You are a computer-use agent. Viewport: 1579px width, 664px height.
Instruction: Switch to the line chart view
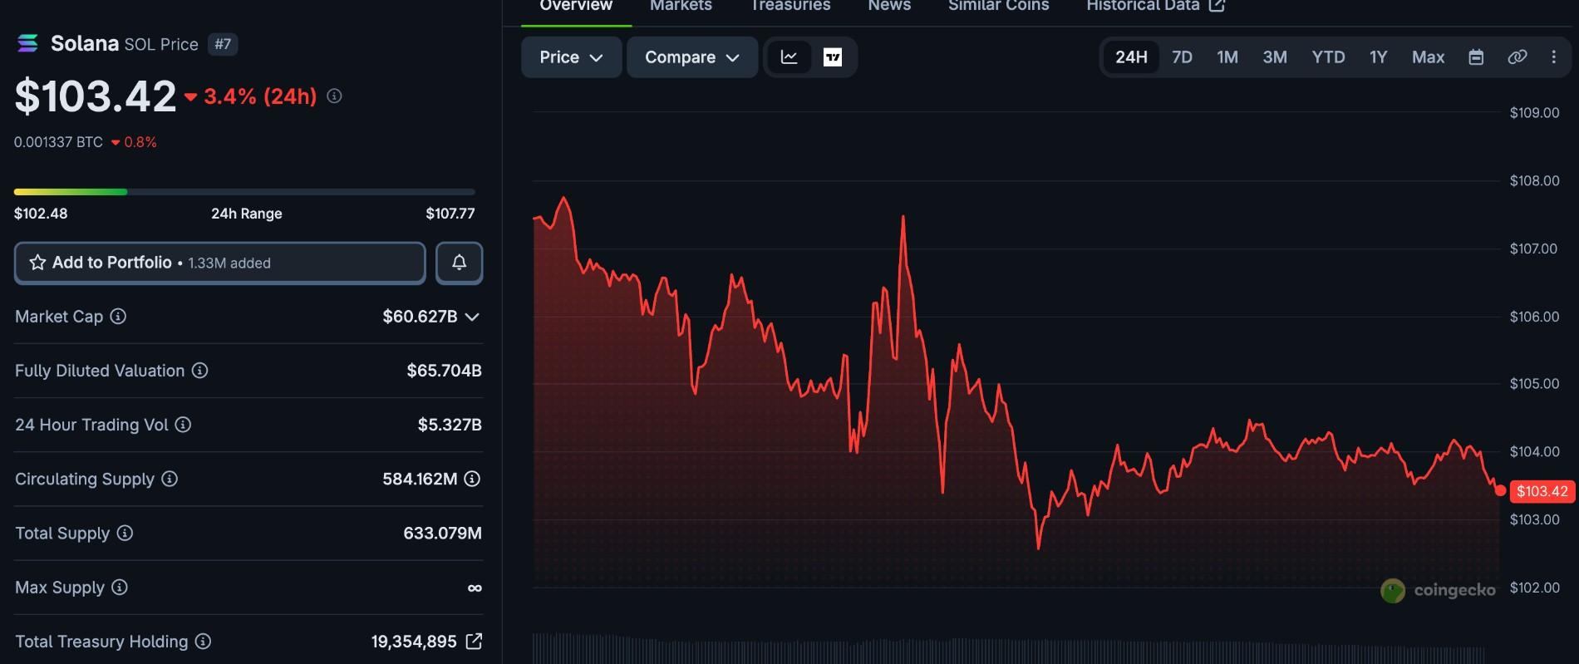789,57
